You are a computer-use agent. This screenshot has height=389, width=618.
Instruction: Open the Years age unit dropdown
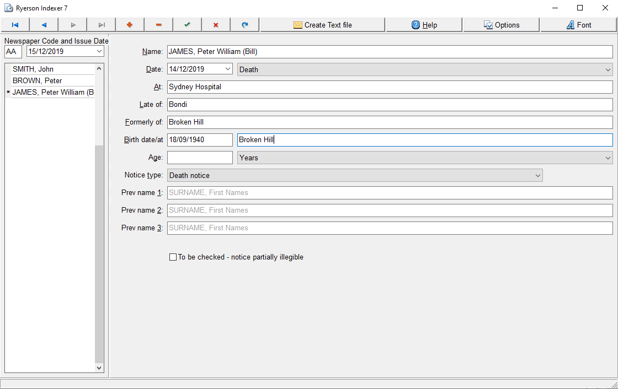click(608, 158)
